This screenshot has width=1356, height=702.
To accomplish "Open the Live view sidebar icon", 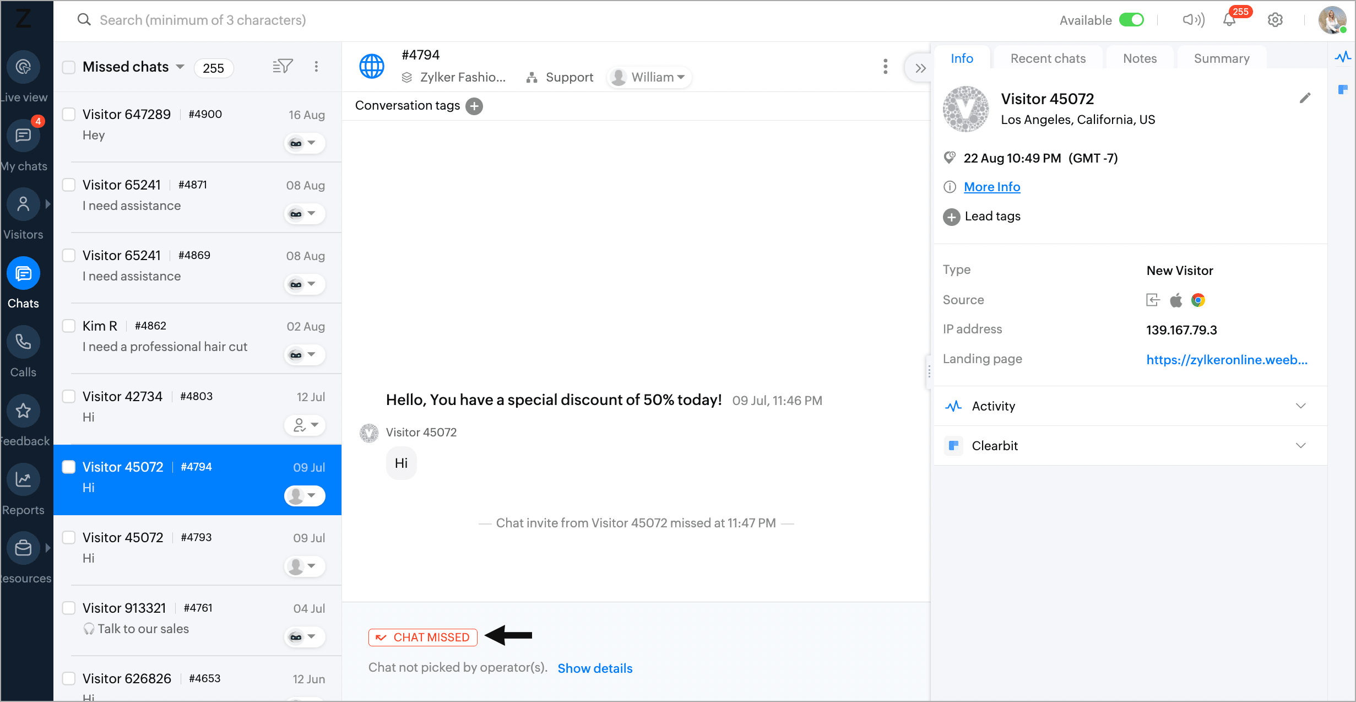I will (x=23, y=67).
